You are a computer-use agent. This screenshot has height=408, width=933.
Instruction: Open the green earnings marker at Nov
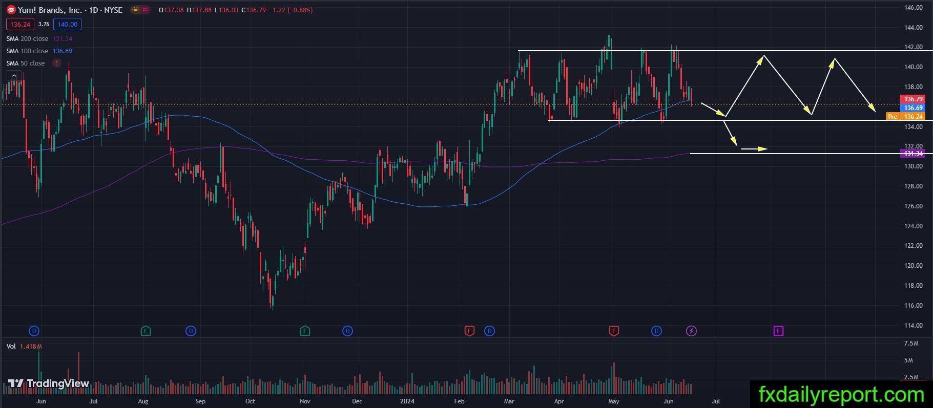pyautogui.click(x=305, y=331)
